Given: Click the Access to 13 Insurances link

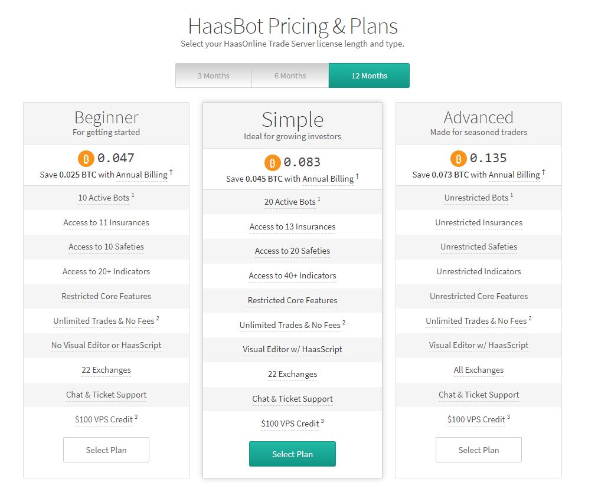Looking at the screenshot, I should point(292,227).
